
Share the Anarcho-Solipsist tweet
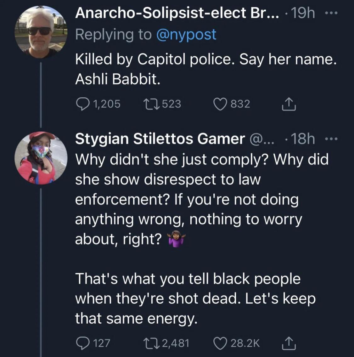tap(289, 104)
